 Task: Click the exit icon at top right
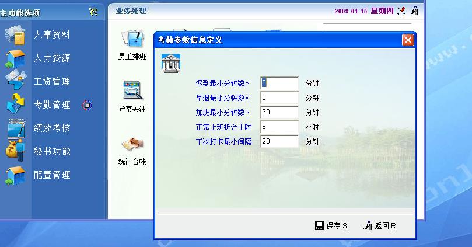click(x=414, y=11)
